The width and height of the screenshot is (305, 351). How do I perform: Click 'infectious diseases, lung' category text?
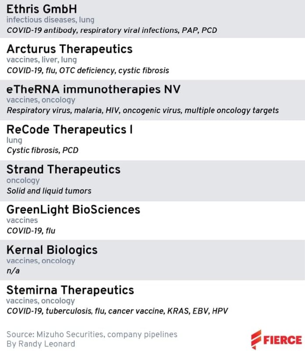pos(50,20)
